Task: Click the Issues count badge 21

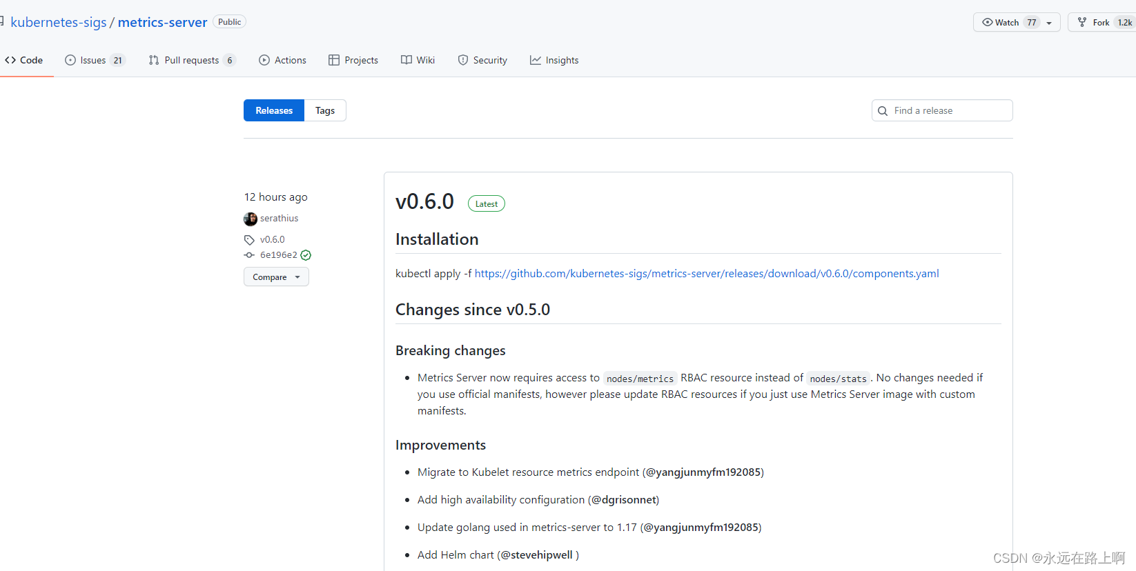Action: [x=118, y=60]
